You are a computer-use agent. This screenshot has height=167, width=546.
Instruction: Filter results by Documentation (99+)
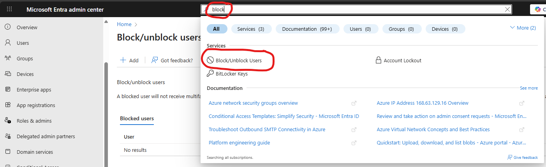[307, 29]
